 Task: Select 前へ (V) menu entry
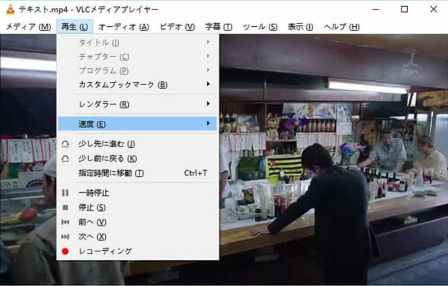(137, 222)
